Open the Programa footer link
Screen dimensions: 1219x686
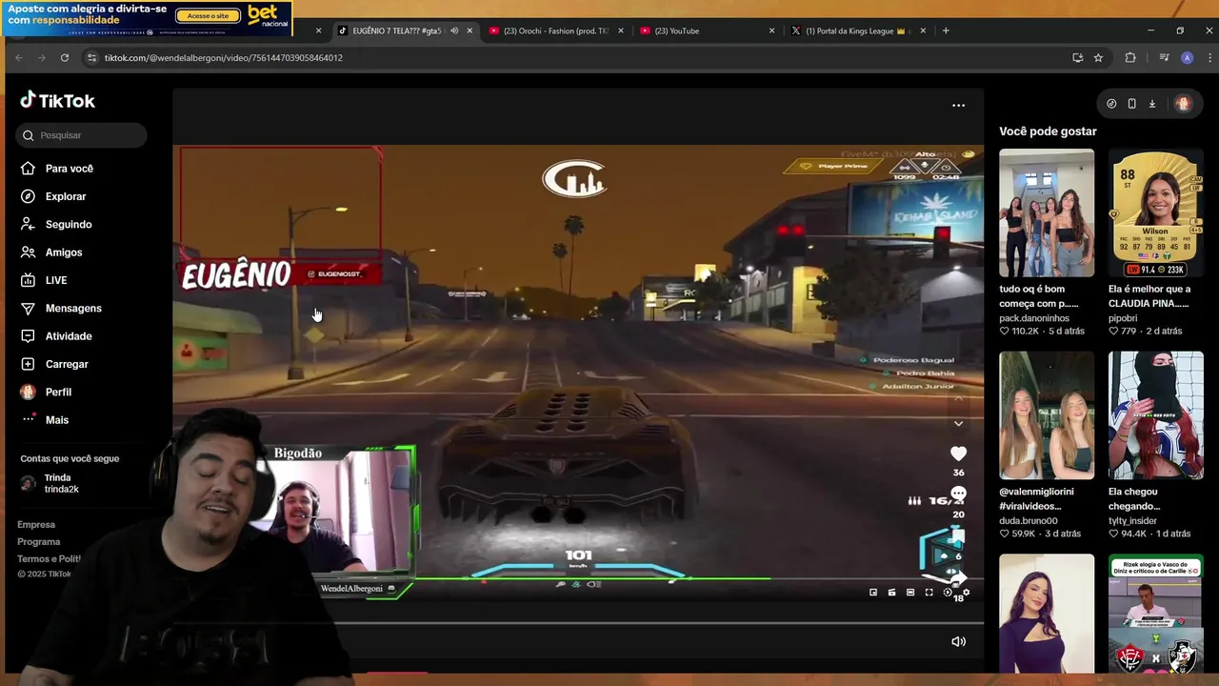coord(38,542)
